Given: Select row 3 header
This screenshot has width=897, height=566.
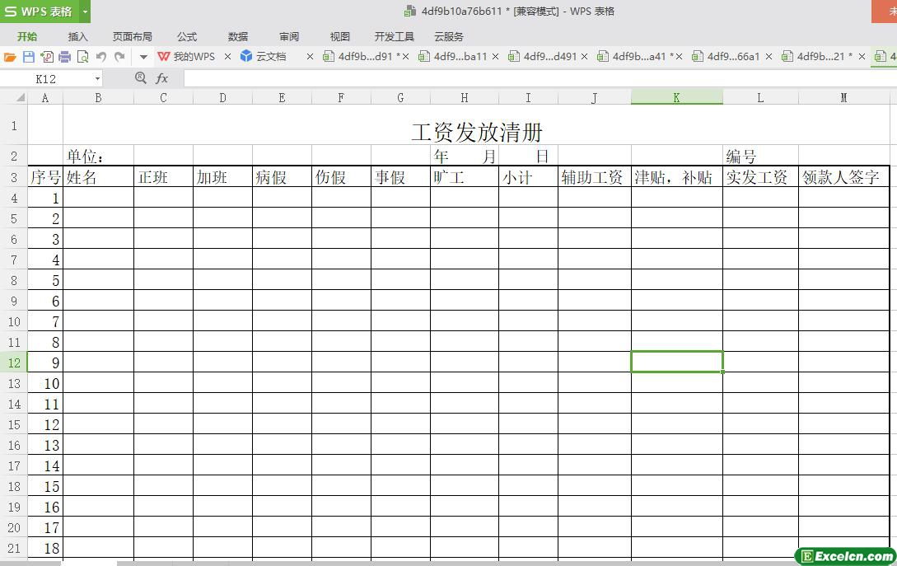Looking at the screenshot, I should (x=14, y=177).
